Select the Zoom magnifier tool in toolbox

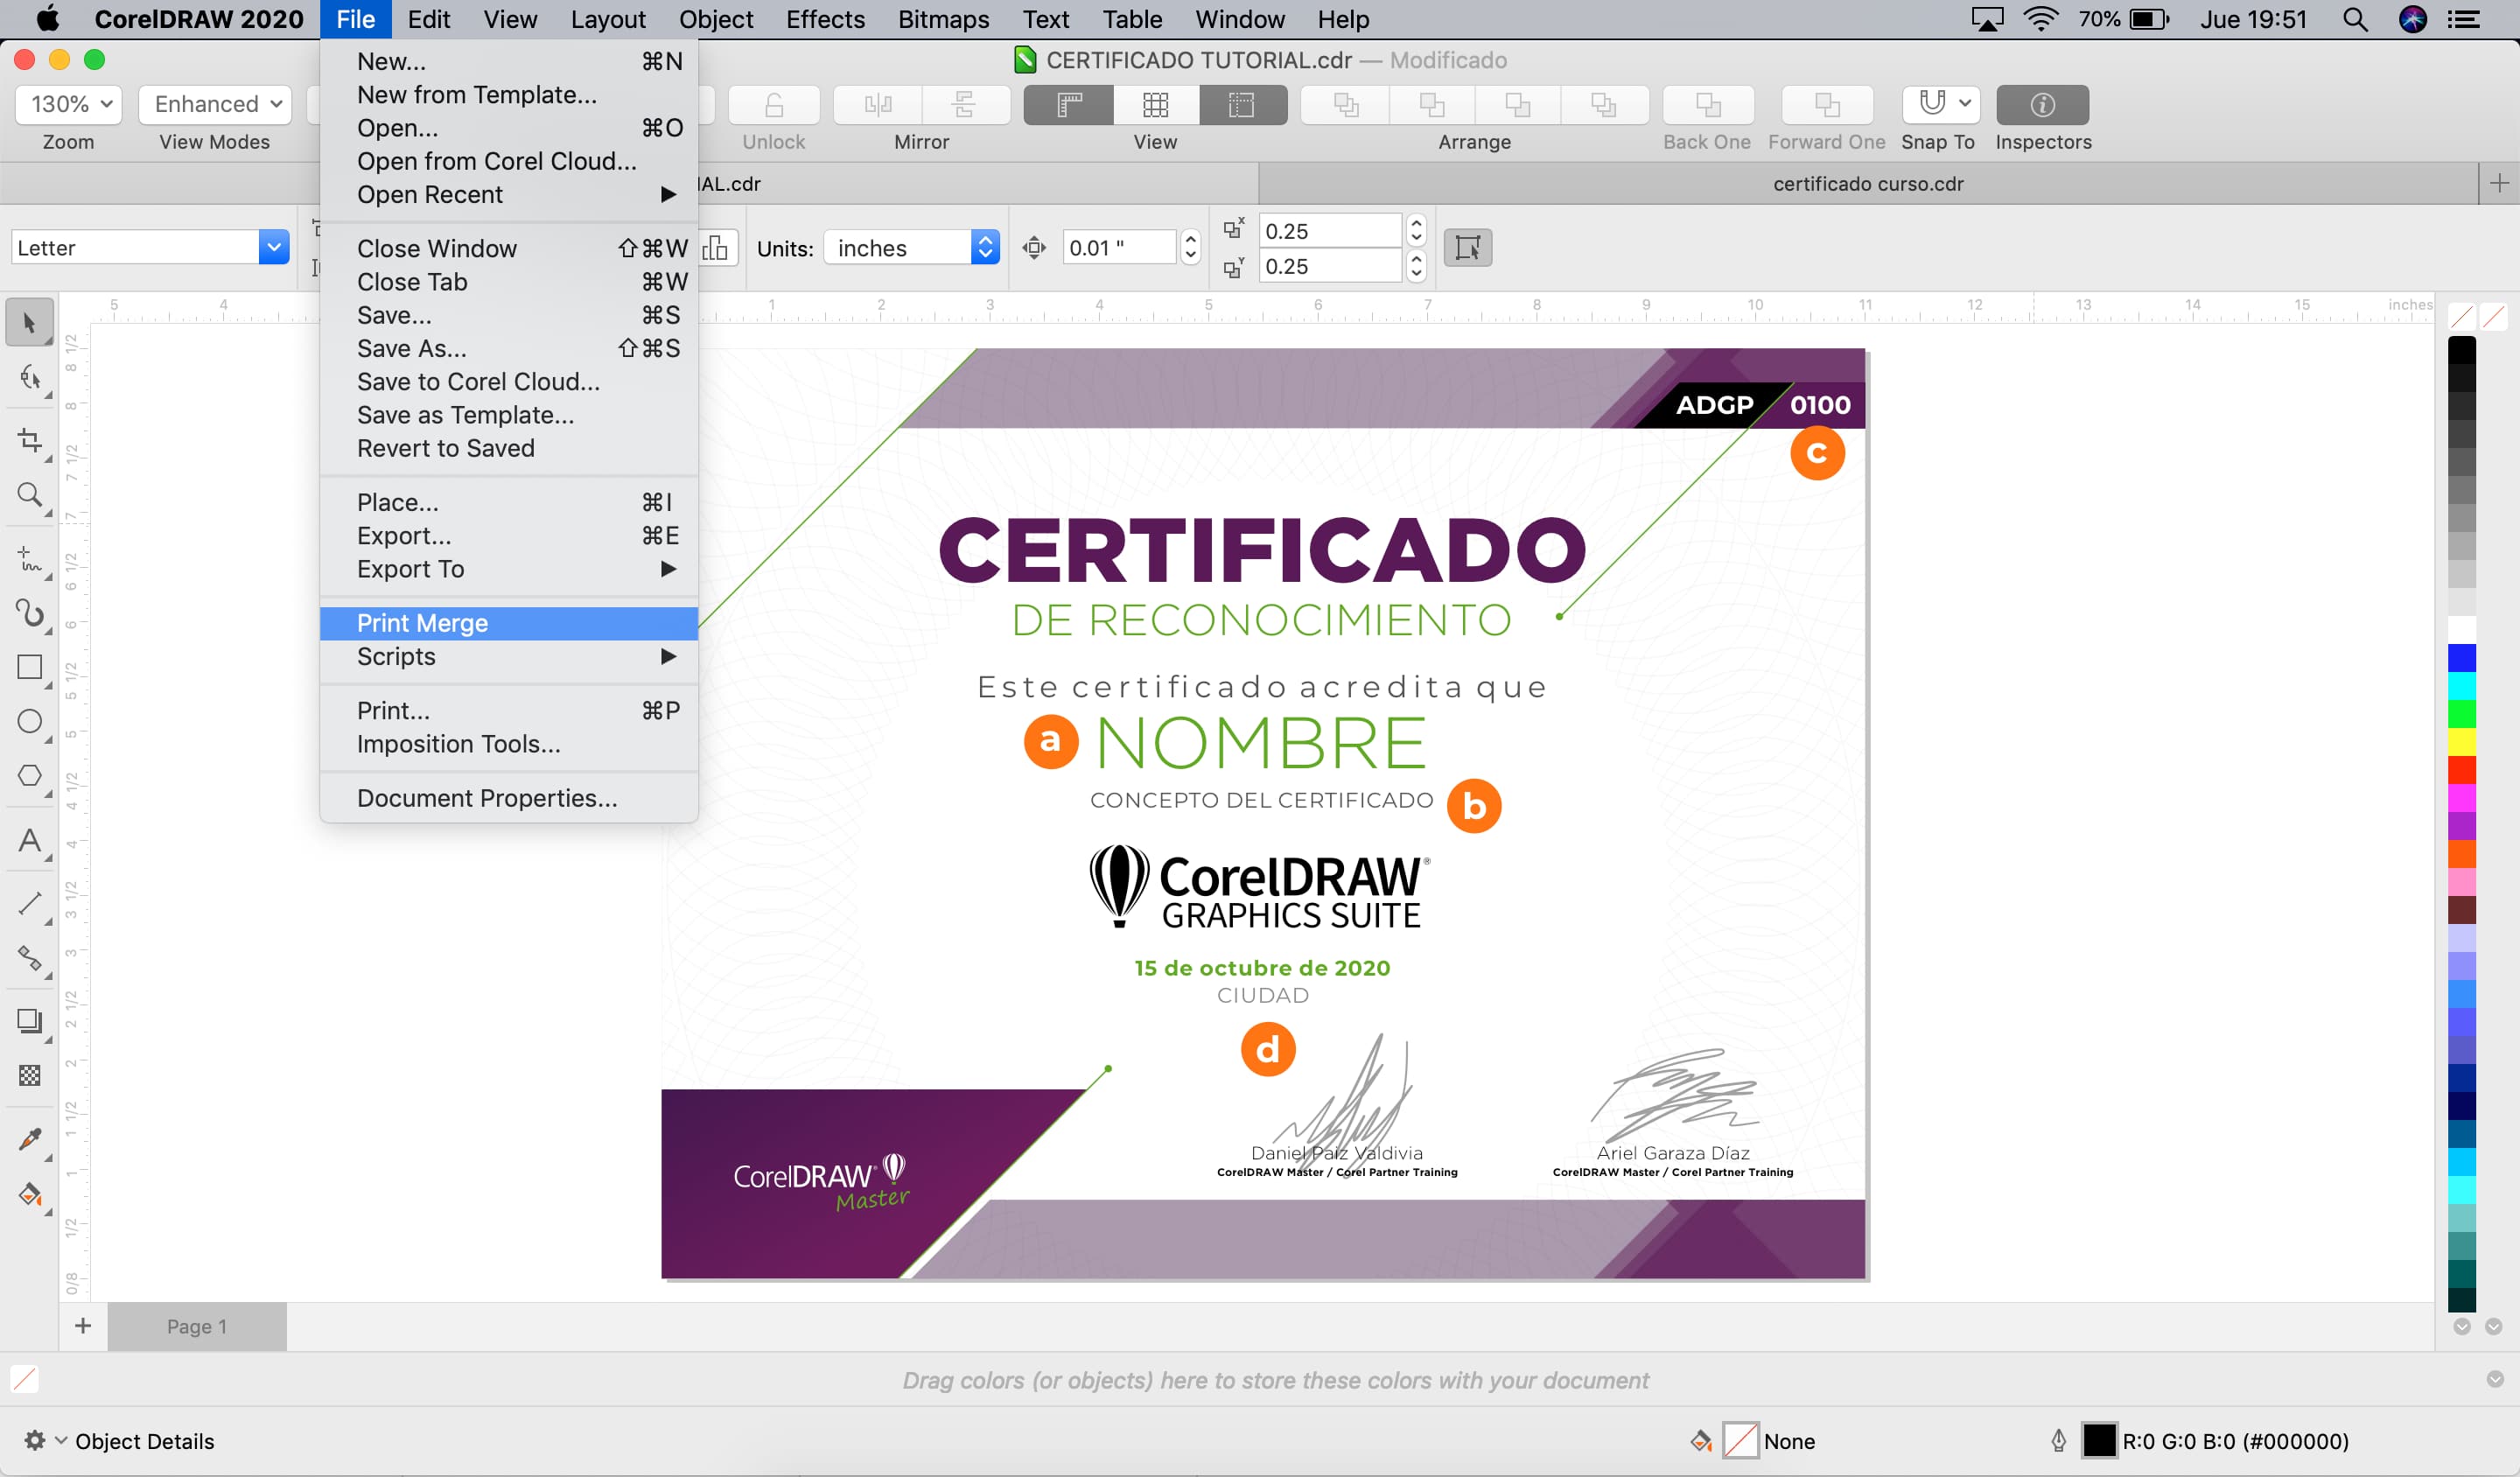pyautogui.click(x=29, y=495)
